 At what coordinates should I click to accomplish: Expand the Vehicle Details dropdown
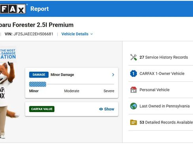(x=77, y=34)
